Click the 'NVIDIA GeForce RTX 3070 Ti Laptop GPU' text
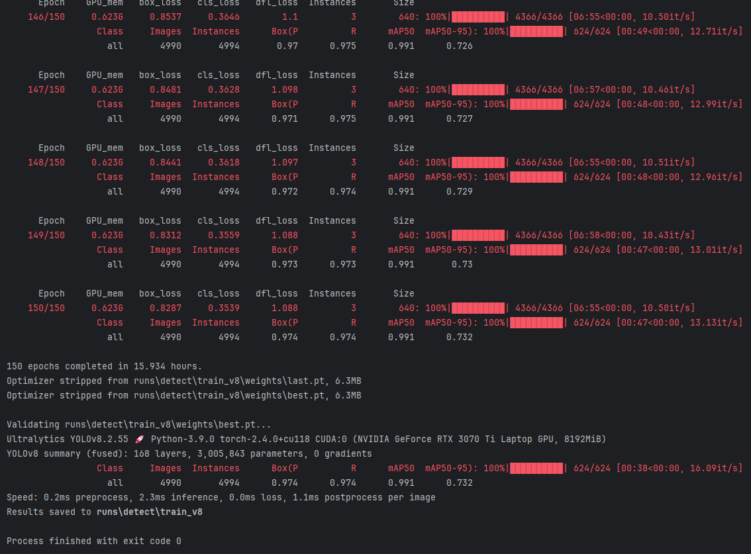 (x=457, y=439)
